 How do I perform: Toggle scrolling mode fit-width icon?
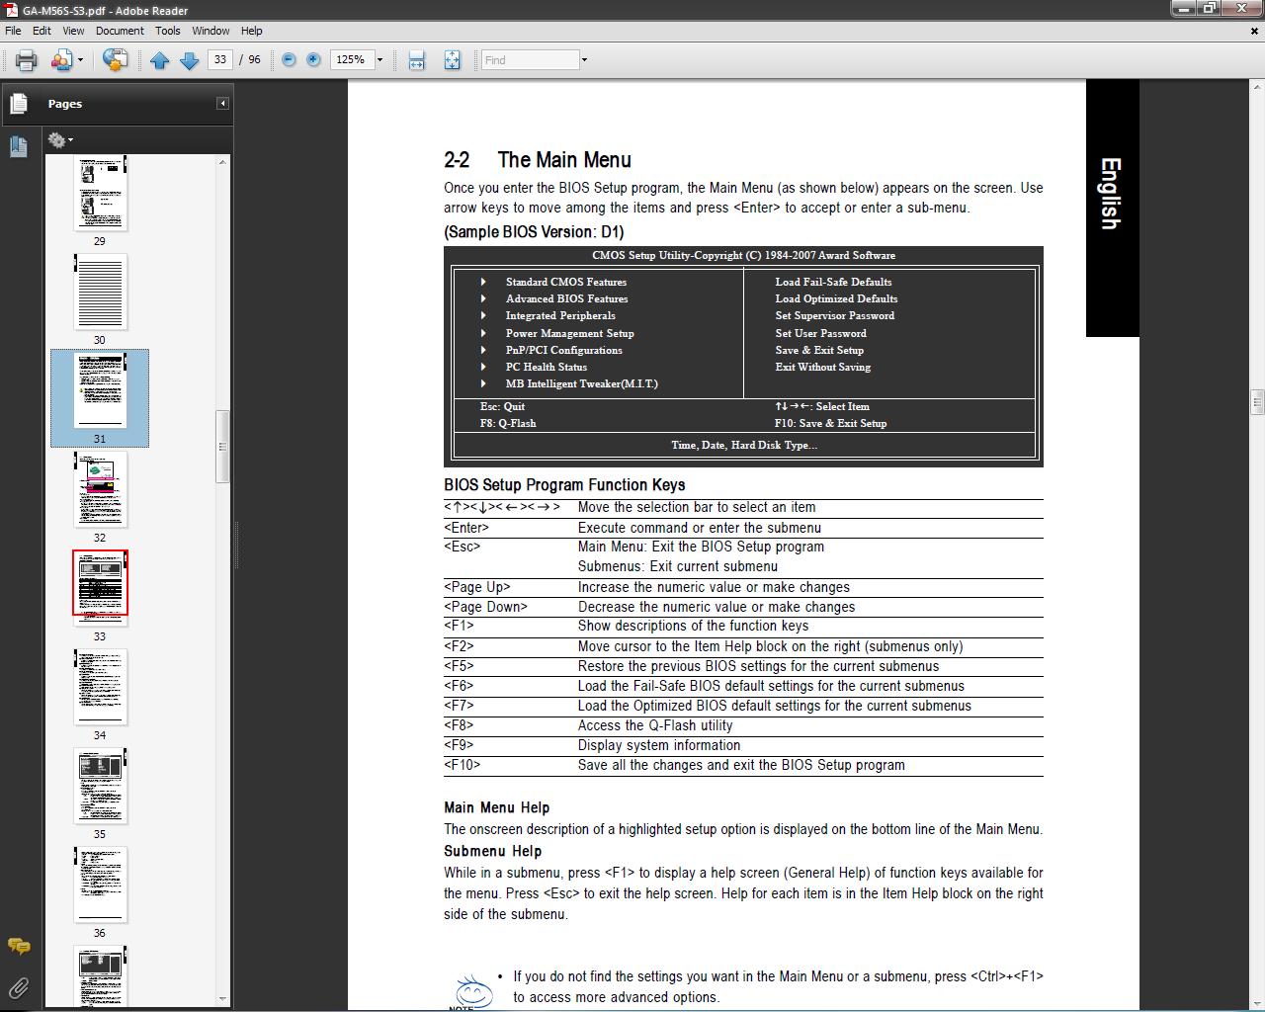click(x=417, y=60)
